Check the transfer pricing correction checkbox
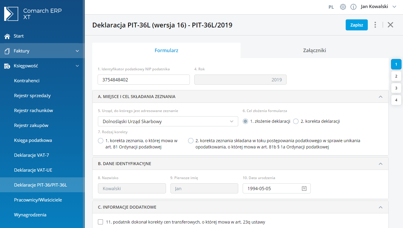 [101, 222]
